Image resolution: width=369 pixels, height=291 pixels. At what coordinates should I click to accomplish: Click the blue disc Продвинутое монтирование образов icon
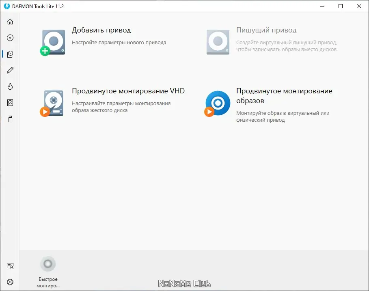[x=217, y=103]
